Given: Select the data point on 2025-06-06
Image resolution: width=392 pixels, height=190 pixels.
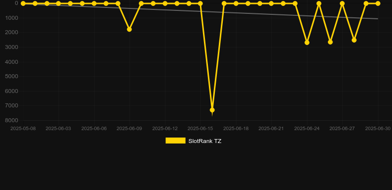Looking at the screenshot, I should point(94,3).
